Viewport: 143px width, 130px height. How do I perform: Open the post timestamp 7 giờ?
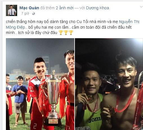(25, 13)
